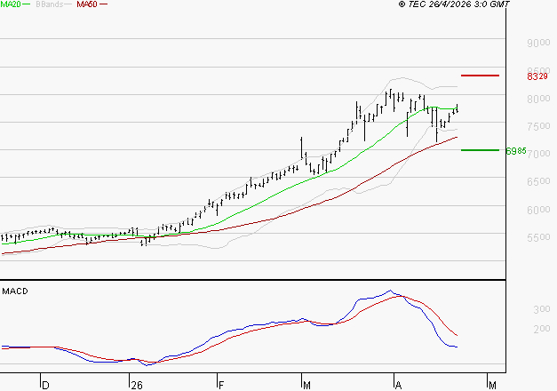The width and height of the screenshot is (557, 391).
Task: Select the BBands legend label
Action: pyautogui.click(x=49, y=4)
